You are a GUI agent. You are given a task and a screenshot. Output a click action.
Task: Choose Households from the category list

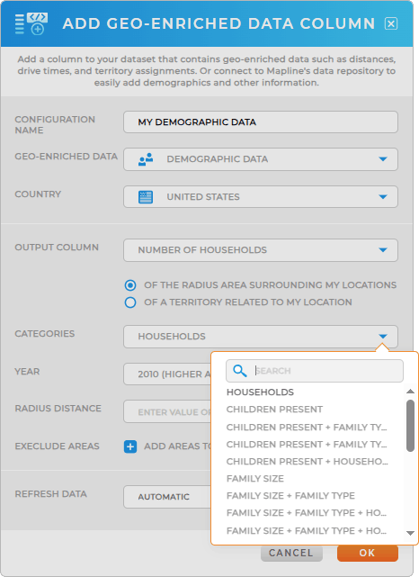(x=260, y=392)
